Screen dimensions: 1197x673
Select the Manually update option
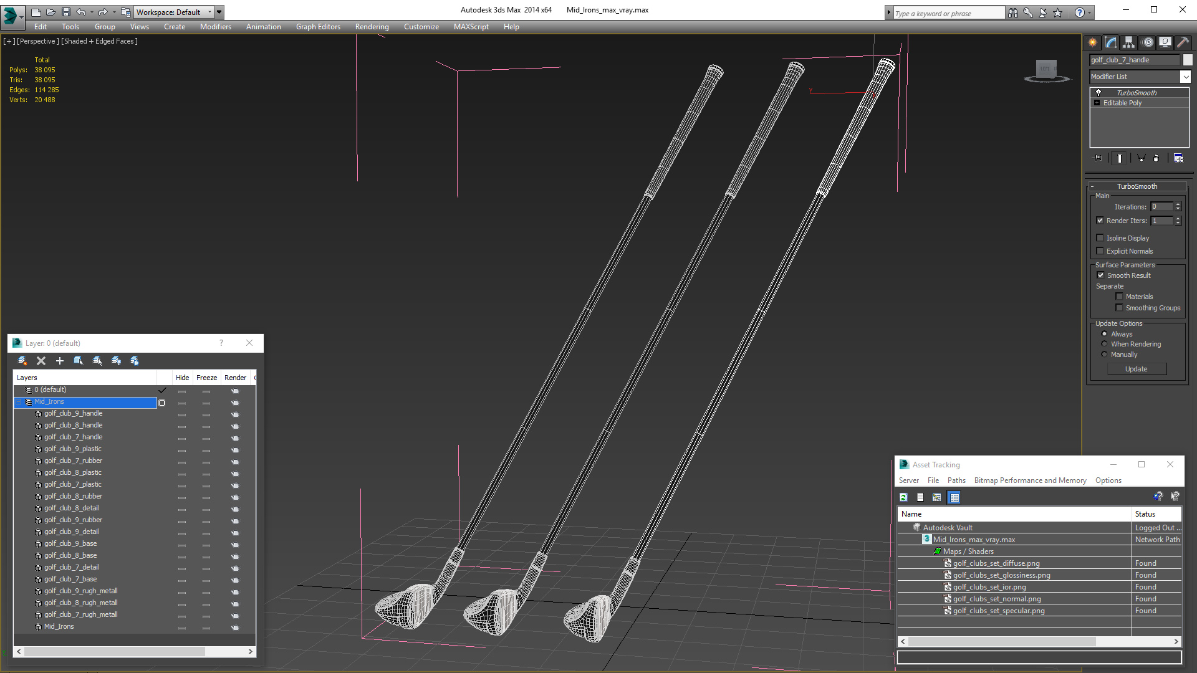point(1104,355)
